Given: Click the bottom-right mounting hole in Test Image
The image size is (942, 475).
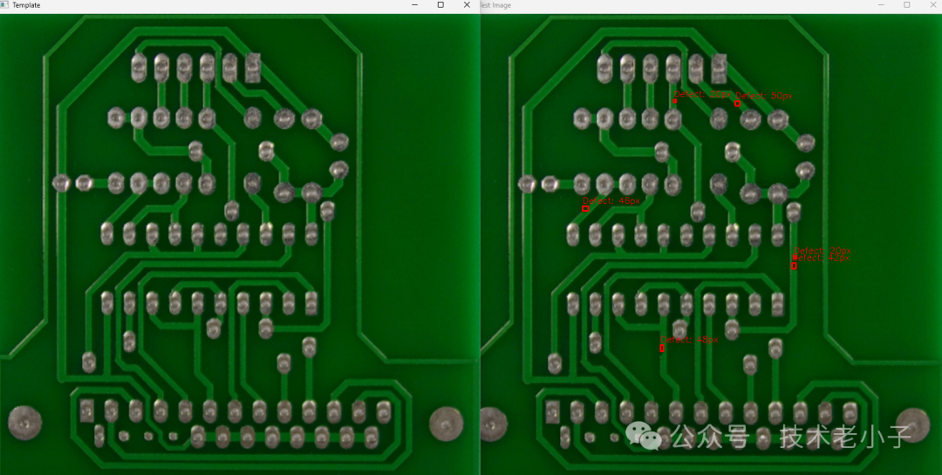Looking at the screenshot, I should [x=912, y=424].
